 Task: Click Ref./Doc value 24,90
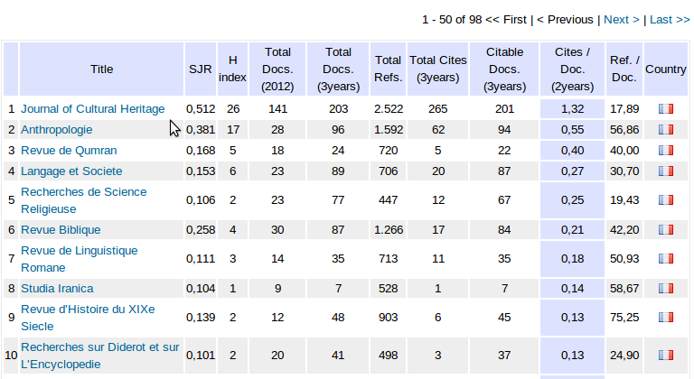tap(624, 356)
